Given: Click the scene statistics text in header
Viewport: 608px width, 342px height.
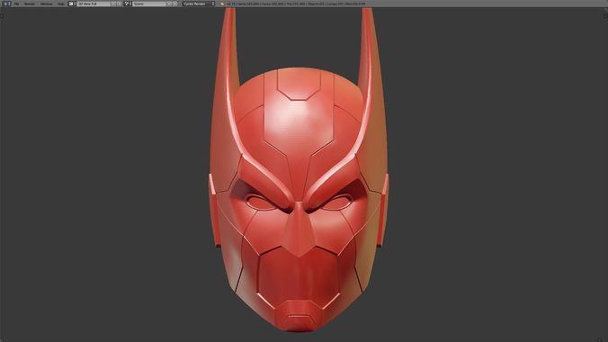Looking at the screenshot, I should click(296, 4).
